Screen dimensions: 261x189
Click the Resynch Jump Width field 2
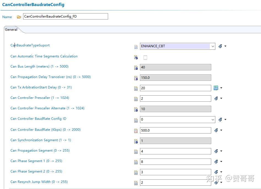[175, 182]
